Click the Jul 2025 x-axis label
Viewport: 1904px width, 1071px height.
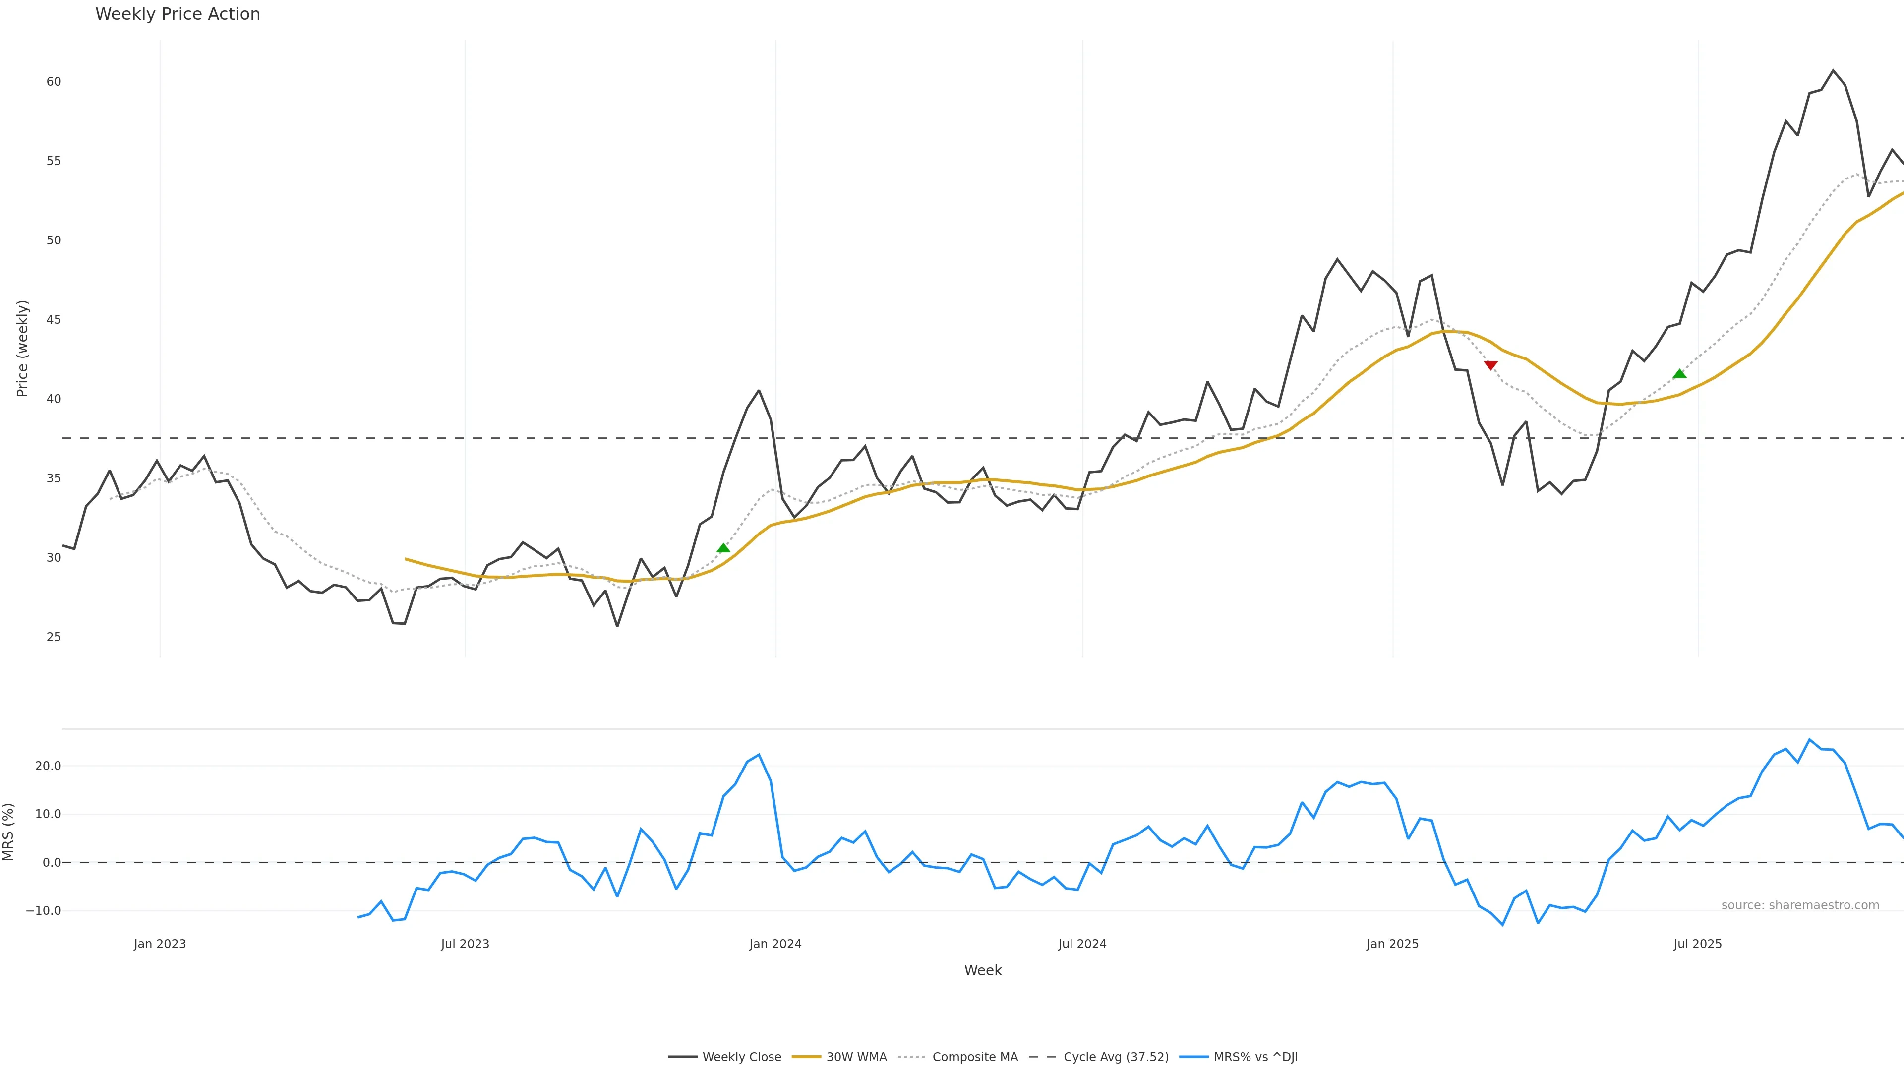pos(1697,944)
